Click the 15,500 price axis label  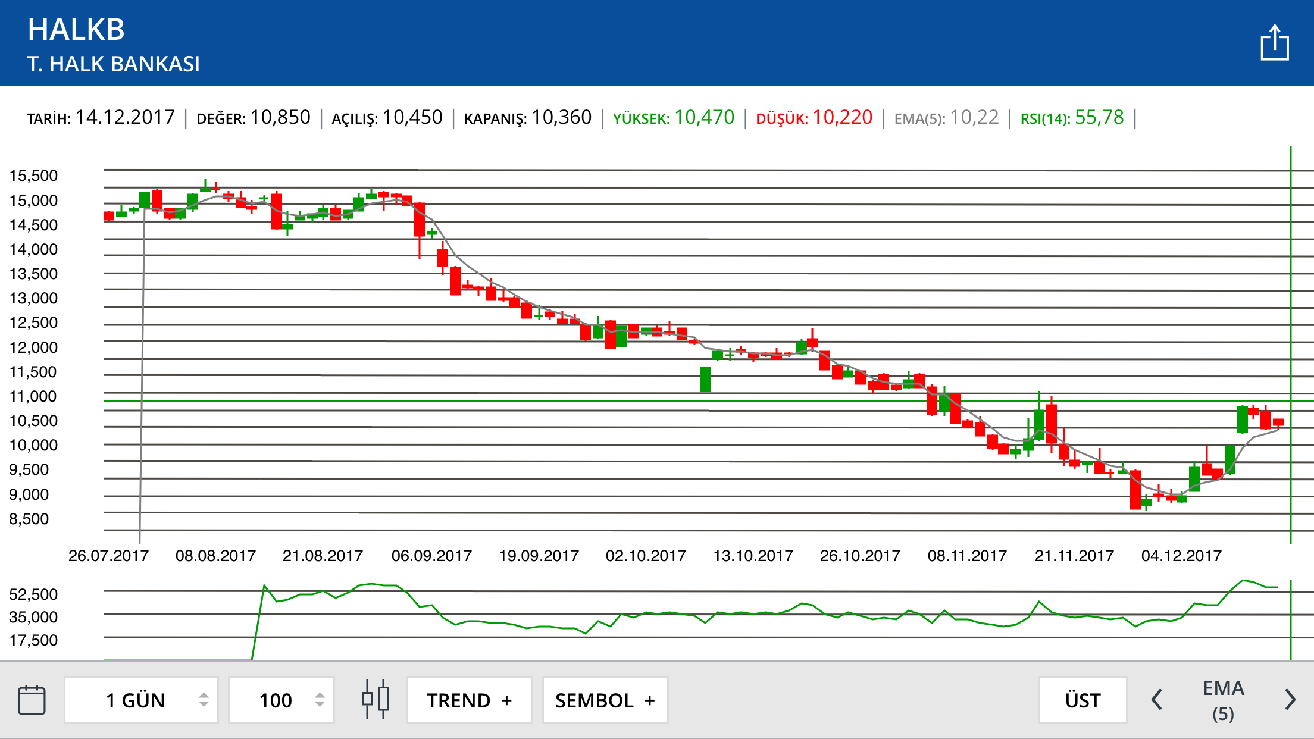[33, 176]
